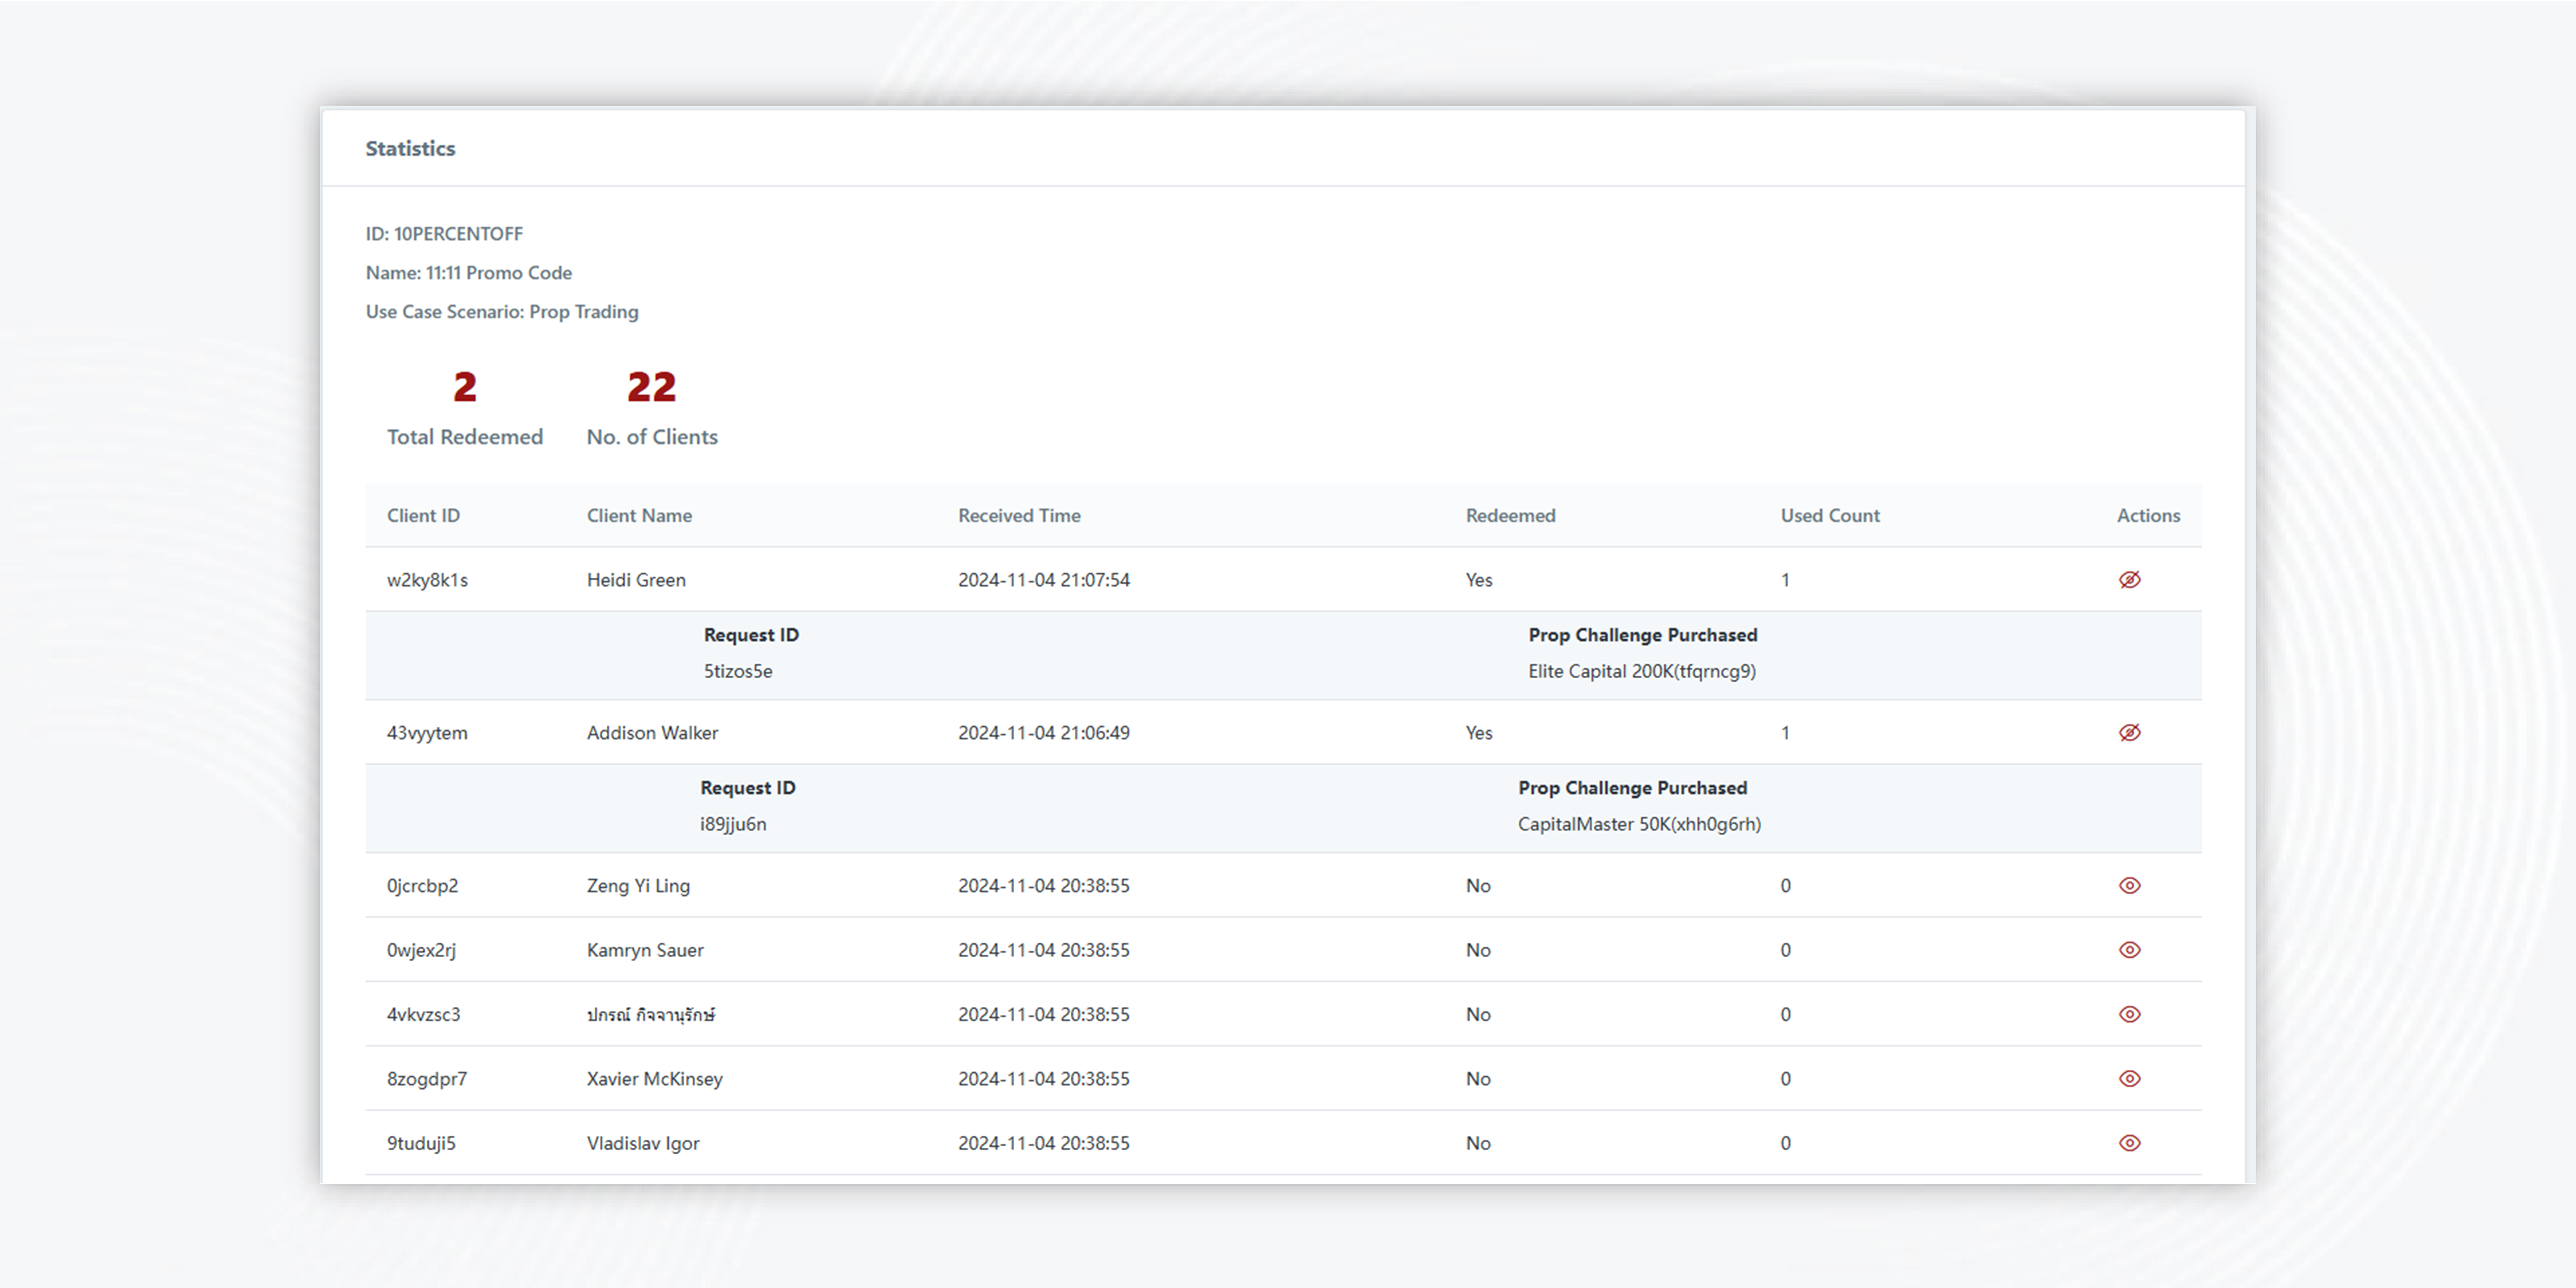The image size is (2576, 1288).
Task: Click the Total Redeemed statistic
Action: coord(465,409)
